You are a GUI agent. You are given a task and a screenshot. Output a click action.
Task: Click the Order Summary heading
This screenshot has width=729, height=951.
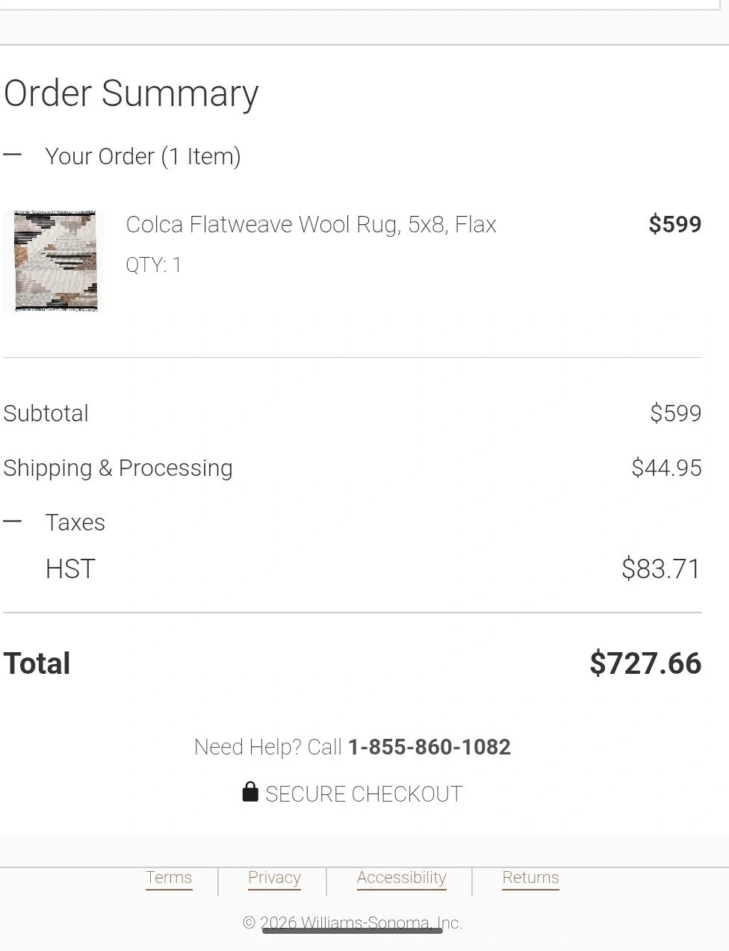click(x=131, y=93)
